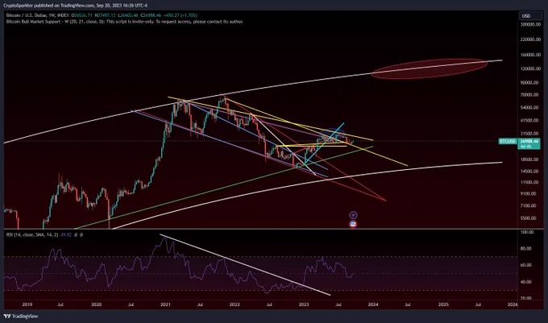Click the 2022 label on time axis

[x=235, y=304]
